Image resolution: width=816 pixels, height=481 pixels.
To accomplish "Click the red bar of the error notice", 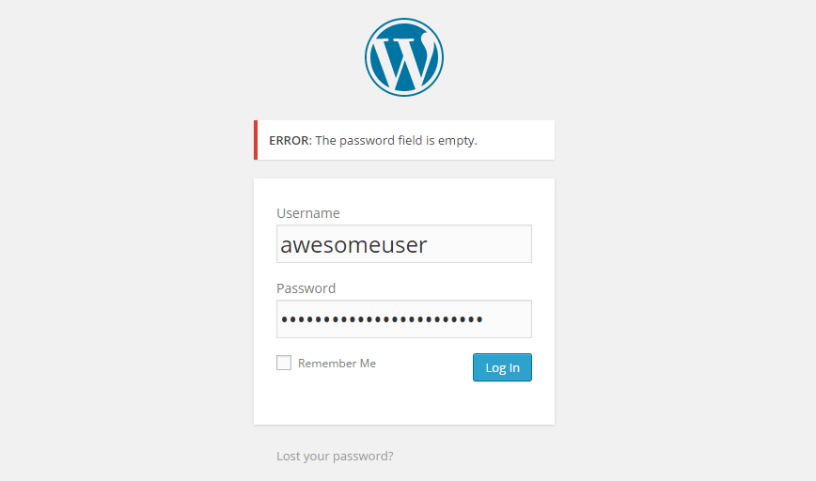I will point(256,140).
